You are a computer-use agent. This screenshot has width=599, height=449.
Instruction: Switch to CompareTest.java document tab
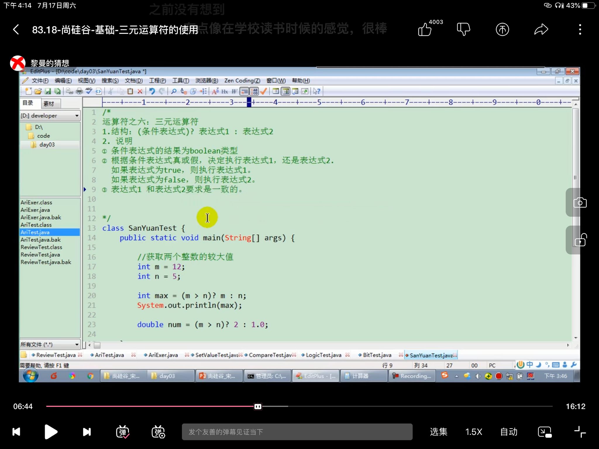click(x=270, y=355)
